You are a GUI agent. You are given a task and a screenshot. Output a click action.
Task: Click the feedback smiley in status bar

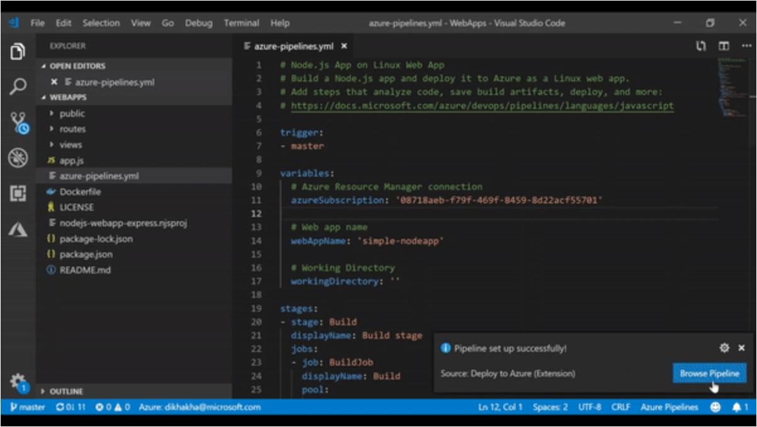(715, 407)
